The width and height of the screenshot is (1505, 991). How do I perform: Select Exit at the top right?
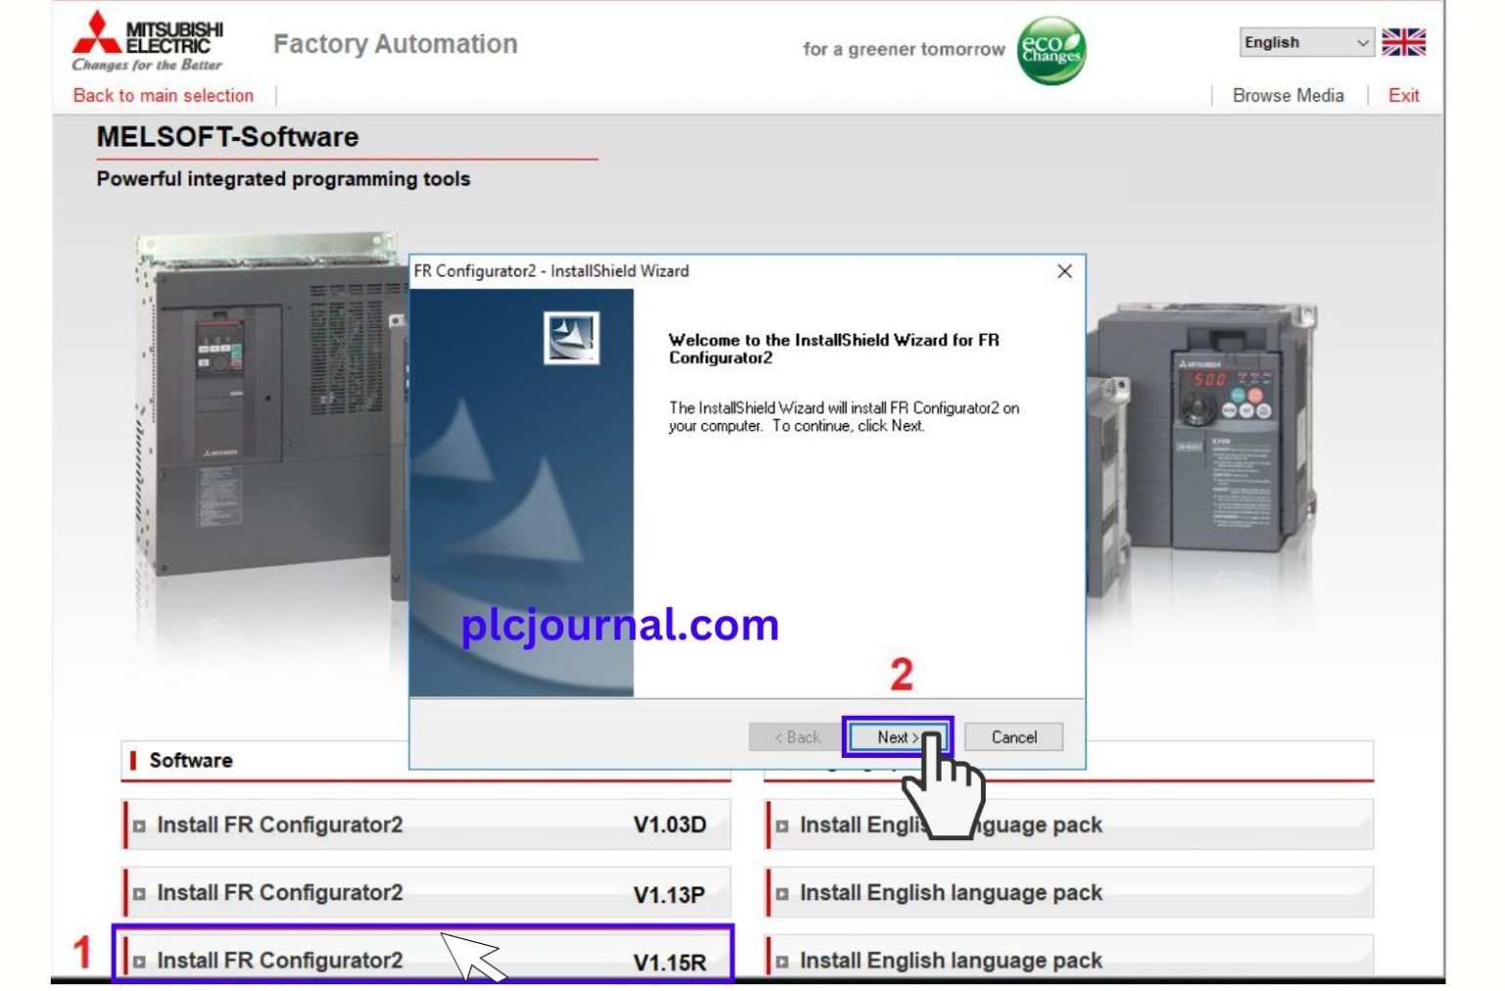click(x=1403, y=95)
